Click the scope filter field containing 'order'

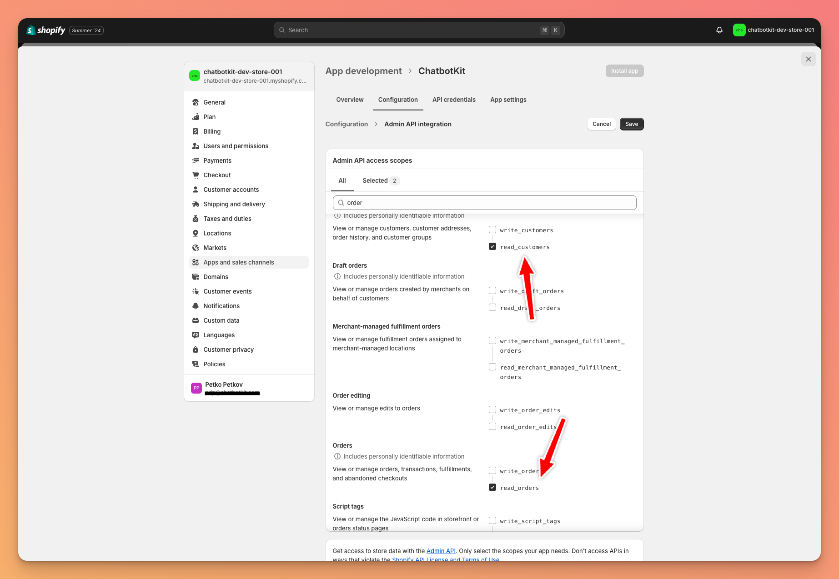[484, 203]
